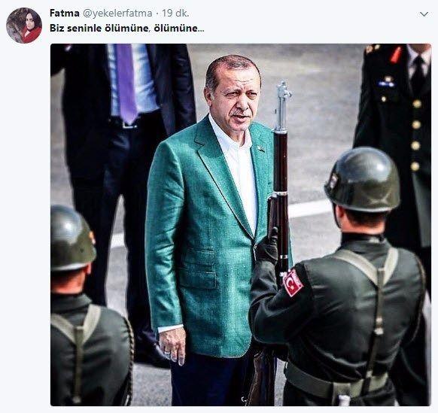
Task: Click the purple tie in the photo background
Action: tap(126, 84)
